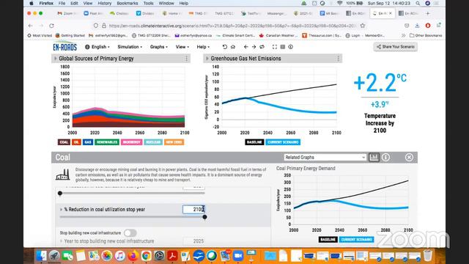The width and height of the screenshot is (469, 264).
Task: Open Trash from the dock
Action: (428, 256)
